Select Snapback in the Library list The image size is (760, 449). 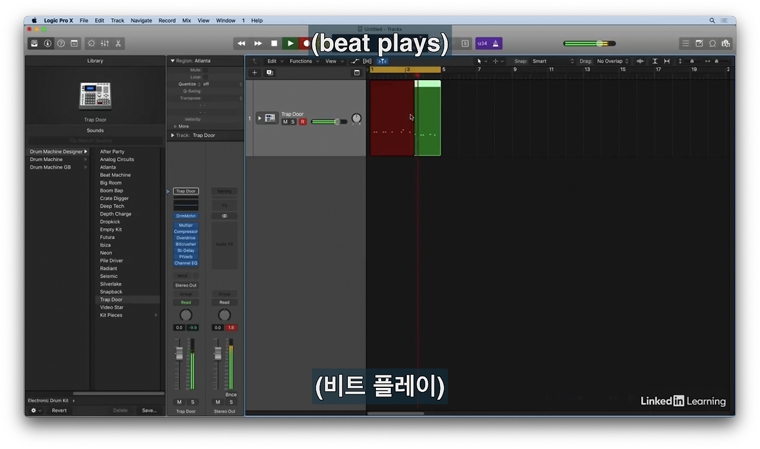(x=111, y=292)
